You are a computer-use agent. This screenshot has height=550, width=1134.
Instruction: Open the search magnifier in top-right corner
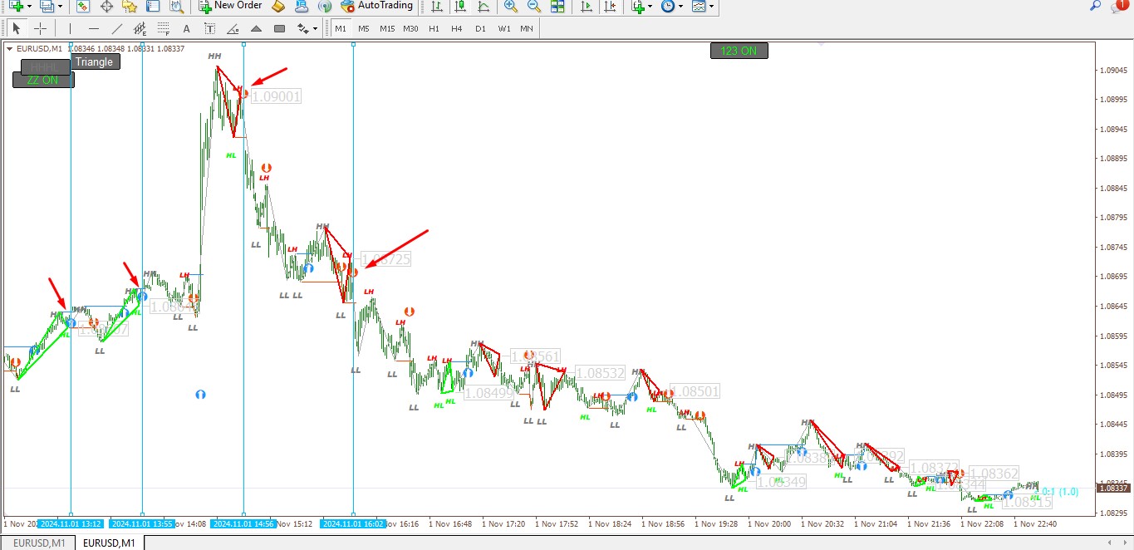coord(1095,6)
